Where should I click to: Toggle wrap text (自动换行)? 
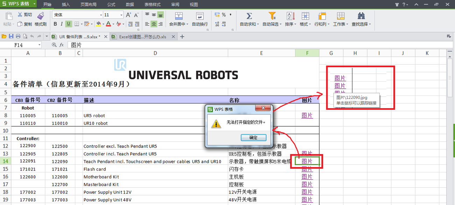[x=200, y=19]
